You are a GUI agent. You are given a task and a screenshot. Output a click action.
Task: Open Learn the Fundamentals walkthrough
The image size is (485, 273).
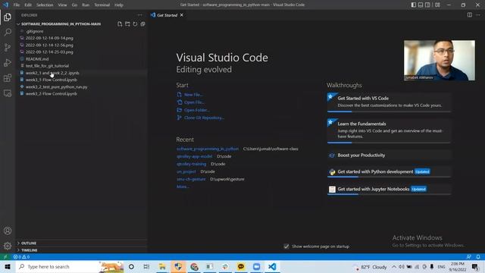pos(389,130)
